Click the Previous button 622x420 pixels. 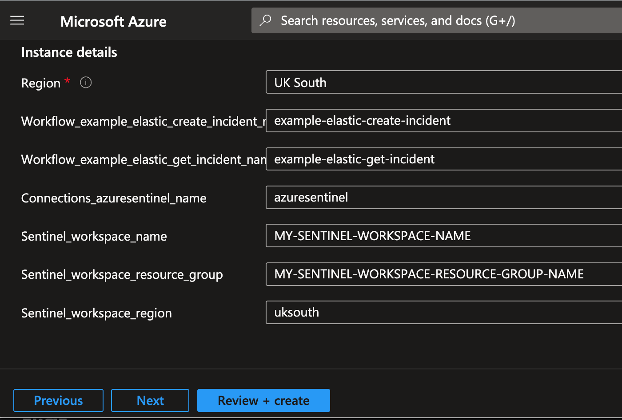tap(58, 400)
